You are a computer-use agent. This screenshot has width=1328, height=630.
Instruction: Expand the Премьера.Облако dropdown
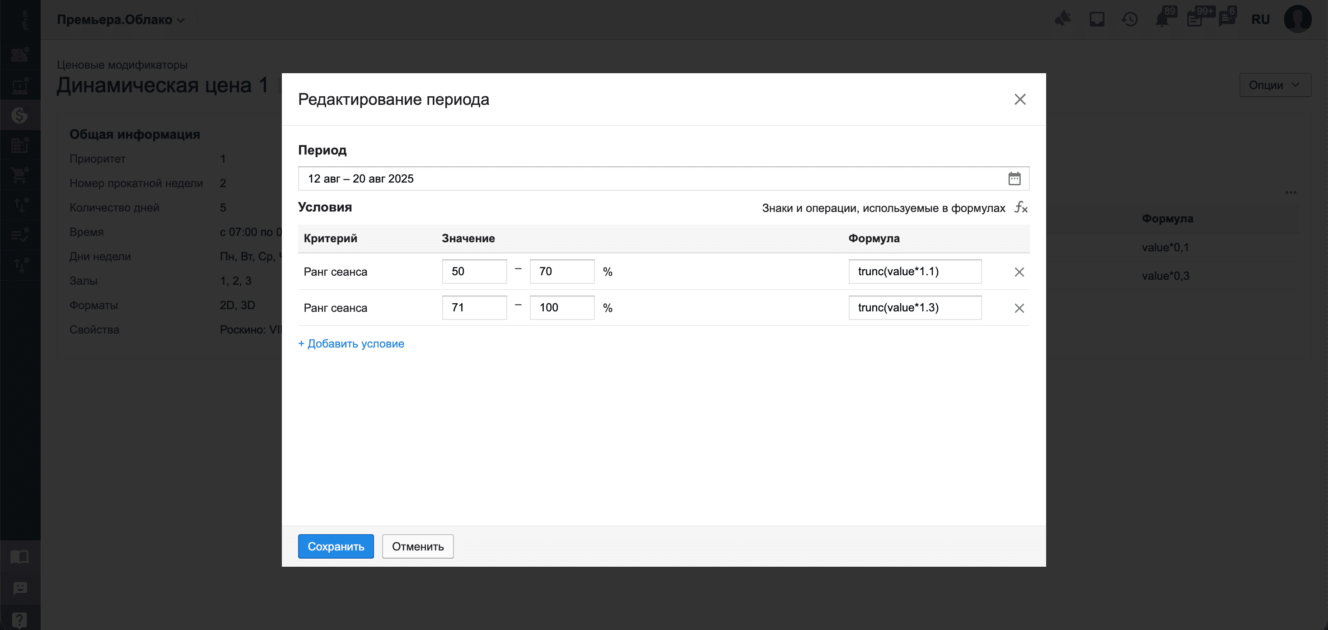coord(121,19)
